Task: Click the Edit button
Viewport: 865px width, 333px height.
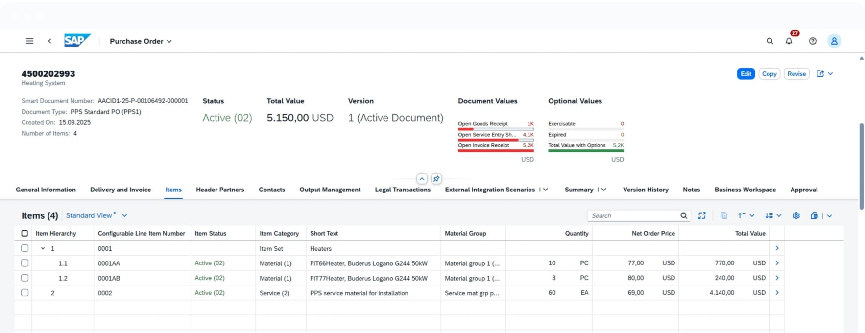Action: click(x=745, y=74)
